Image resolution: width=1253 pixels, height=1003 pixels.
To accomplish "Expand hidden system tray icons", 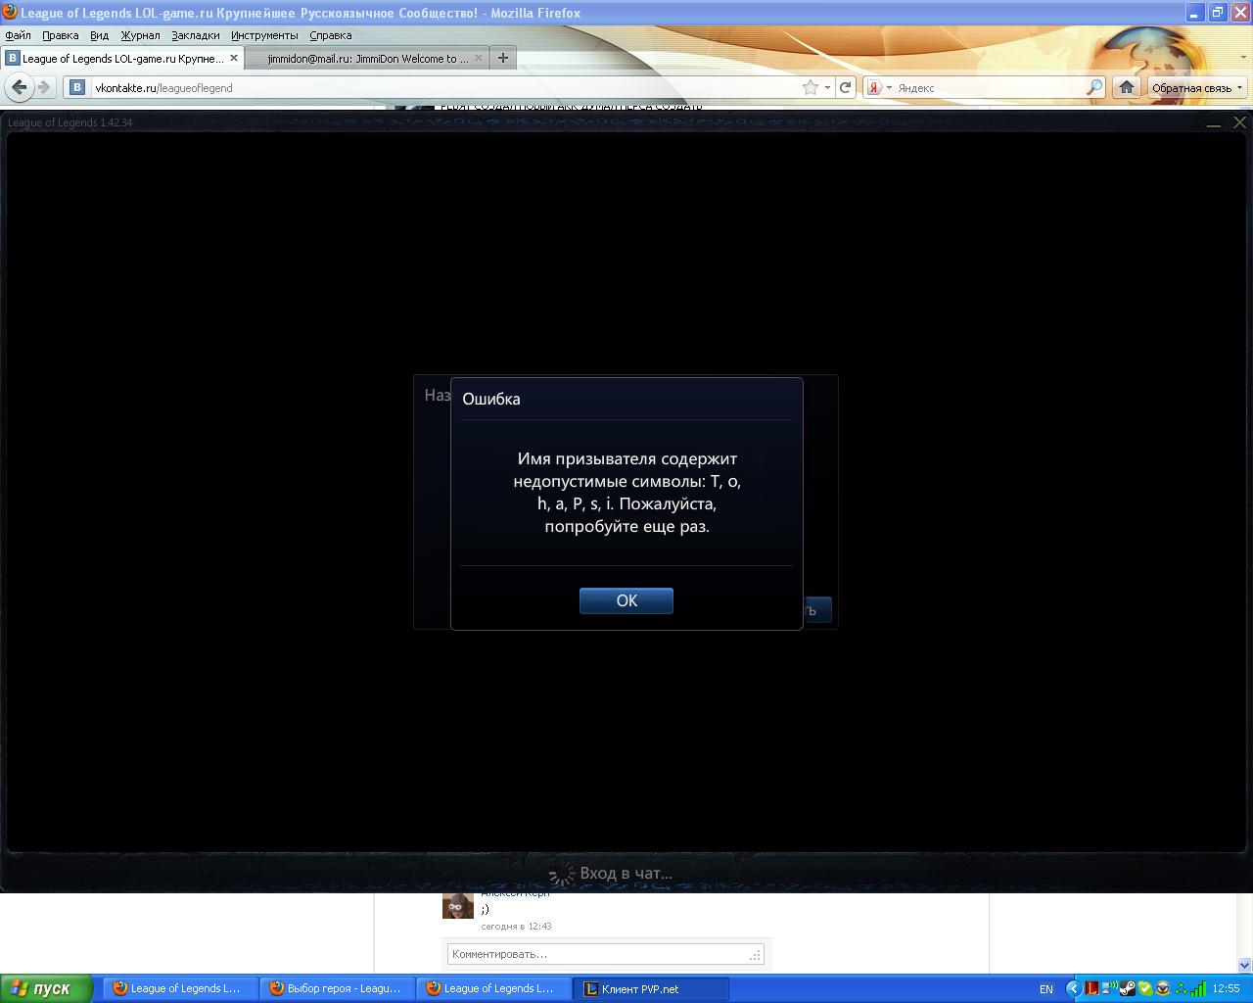I will click(1075, 988).
